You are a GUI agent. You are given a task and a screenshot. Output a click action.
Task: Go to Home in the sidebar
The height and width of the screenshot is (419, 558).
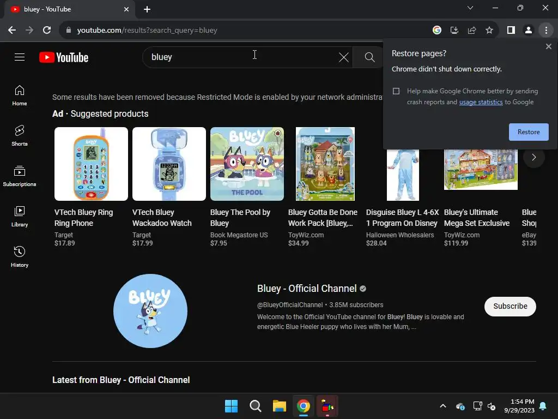pyautogui.click(x=20, y=95)
